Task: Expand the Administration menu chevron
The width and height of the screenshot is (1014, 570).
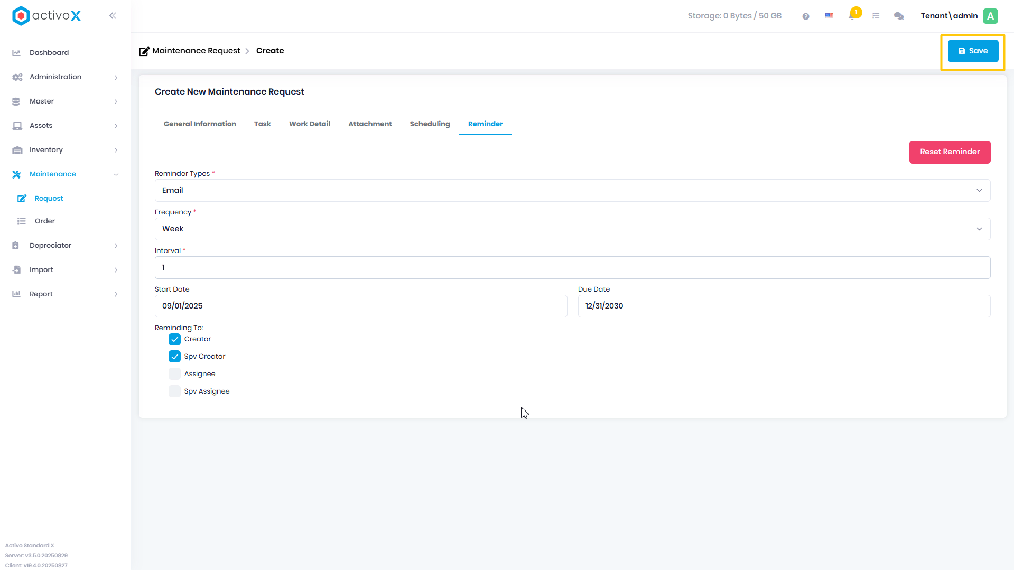Action: [x=116, y=78]
